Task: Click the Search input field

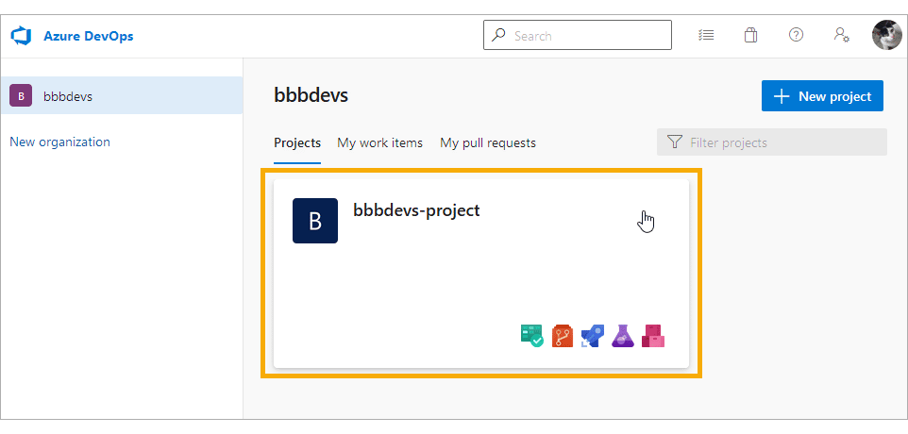Action: click(x=578, y=35)
